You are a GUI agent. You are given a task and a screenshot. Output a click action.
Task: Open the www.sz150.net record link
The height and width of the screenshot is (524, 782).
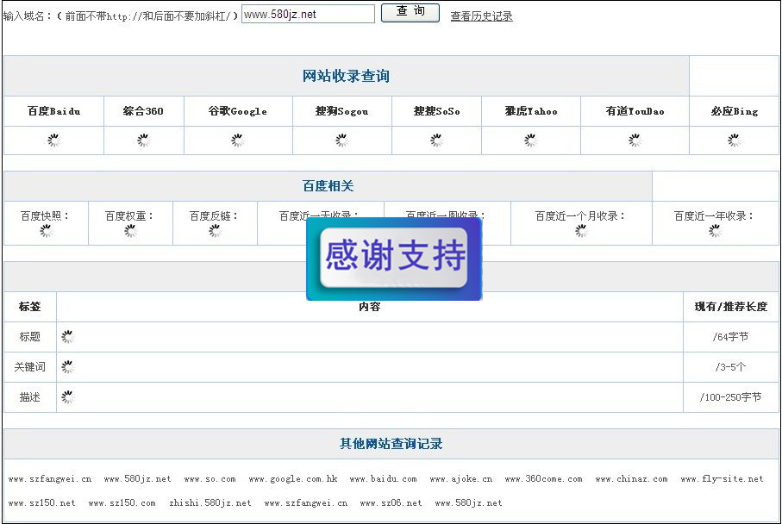coord(42,503)
